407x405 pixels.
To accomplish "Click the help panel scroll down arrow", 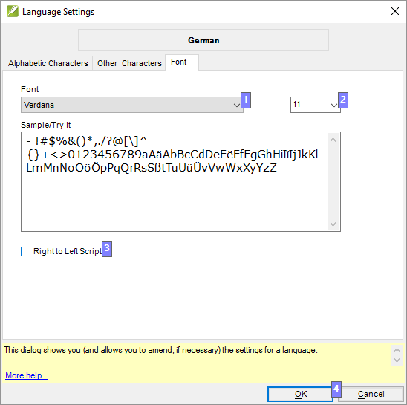I will (x=397, y=360).
